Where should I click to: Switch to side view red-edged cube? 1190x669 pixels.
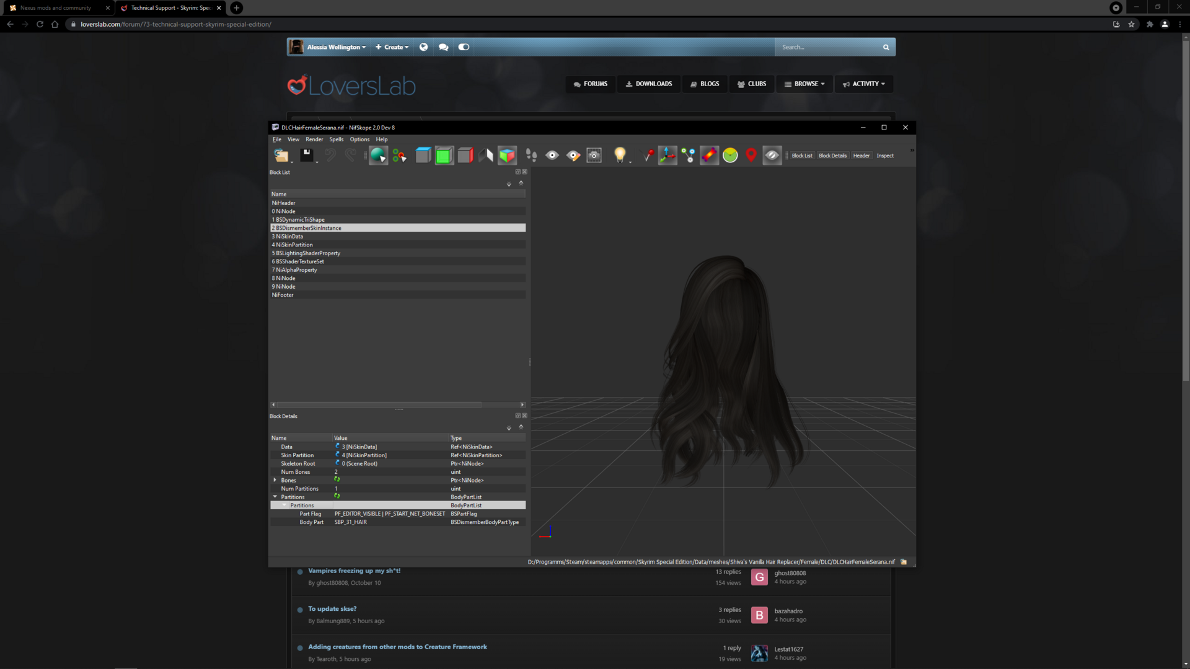point(465,155)
